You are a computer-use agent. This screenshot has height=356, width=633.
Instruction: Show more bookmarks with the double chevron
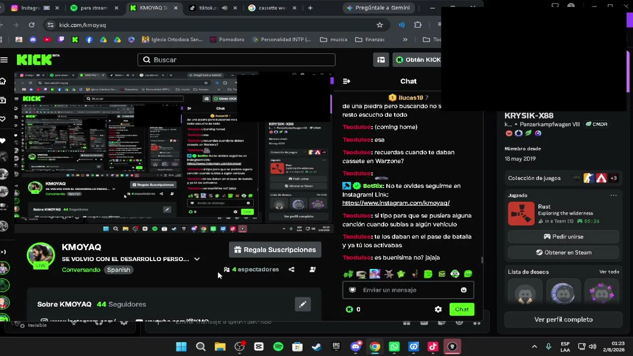(405, 40)
